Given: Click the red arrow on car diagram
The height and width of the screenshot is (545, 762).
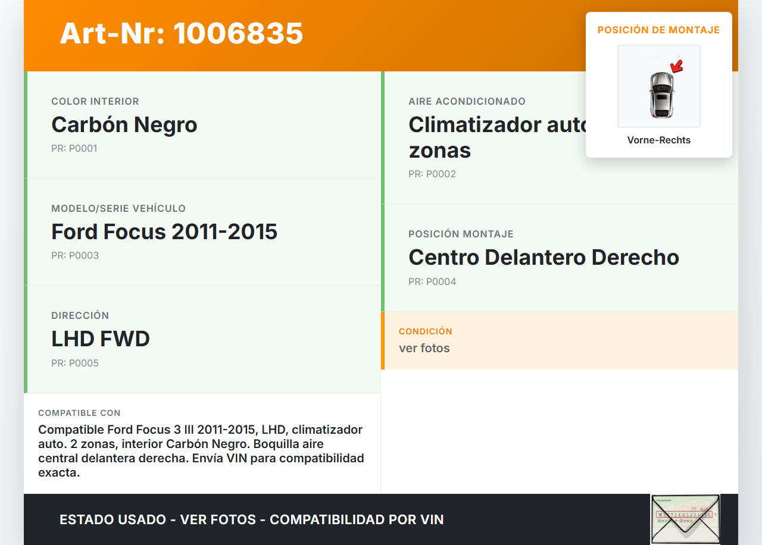Looking at the screenshot, I should (677, 65).
